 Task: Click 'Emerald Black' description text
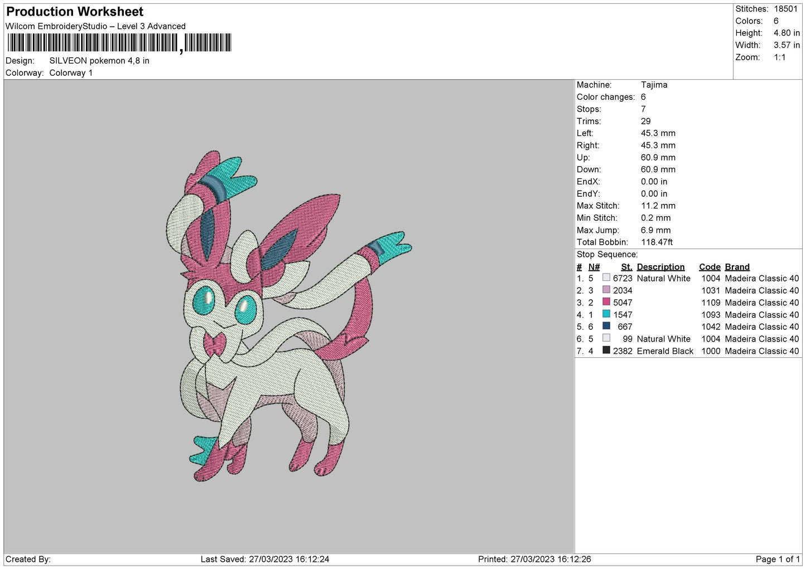(x=665, y=351)
